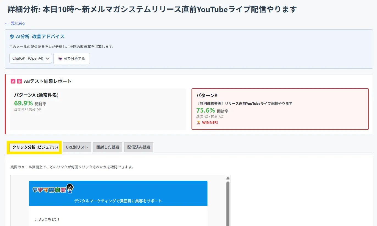
Task: Open the ChatGPT (OpenAI) model dropdown
Action: tap(31, 58)
